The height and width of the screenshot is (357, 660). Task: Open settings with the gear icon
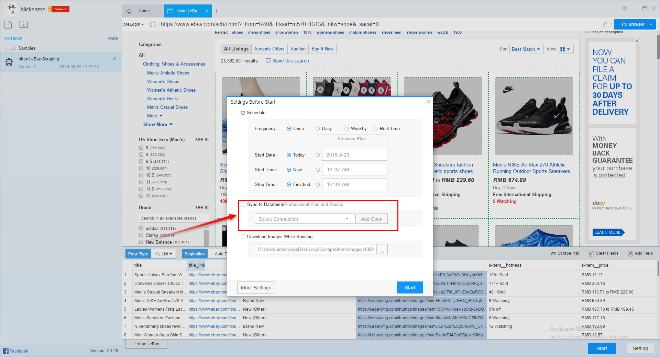pyautogui.click(x=624, y=8)
